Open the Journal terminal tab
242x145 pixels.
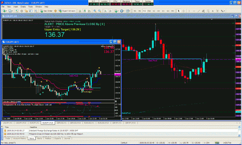pos(67,138)
